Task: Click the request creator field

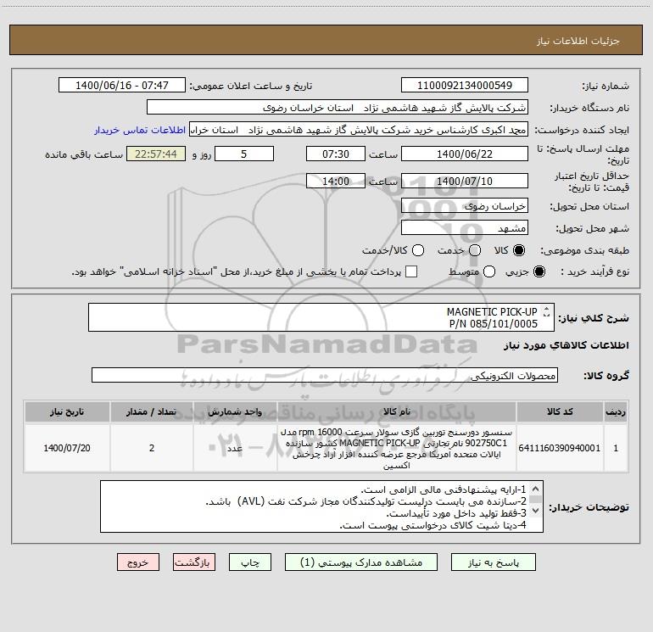Action: point(359,130)
